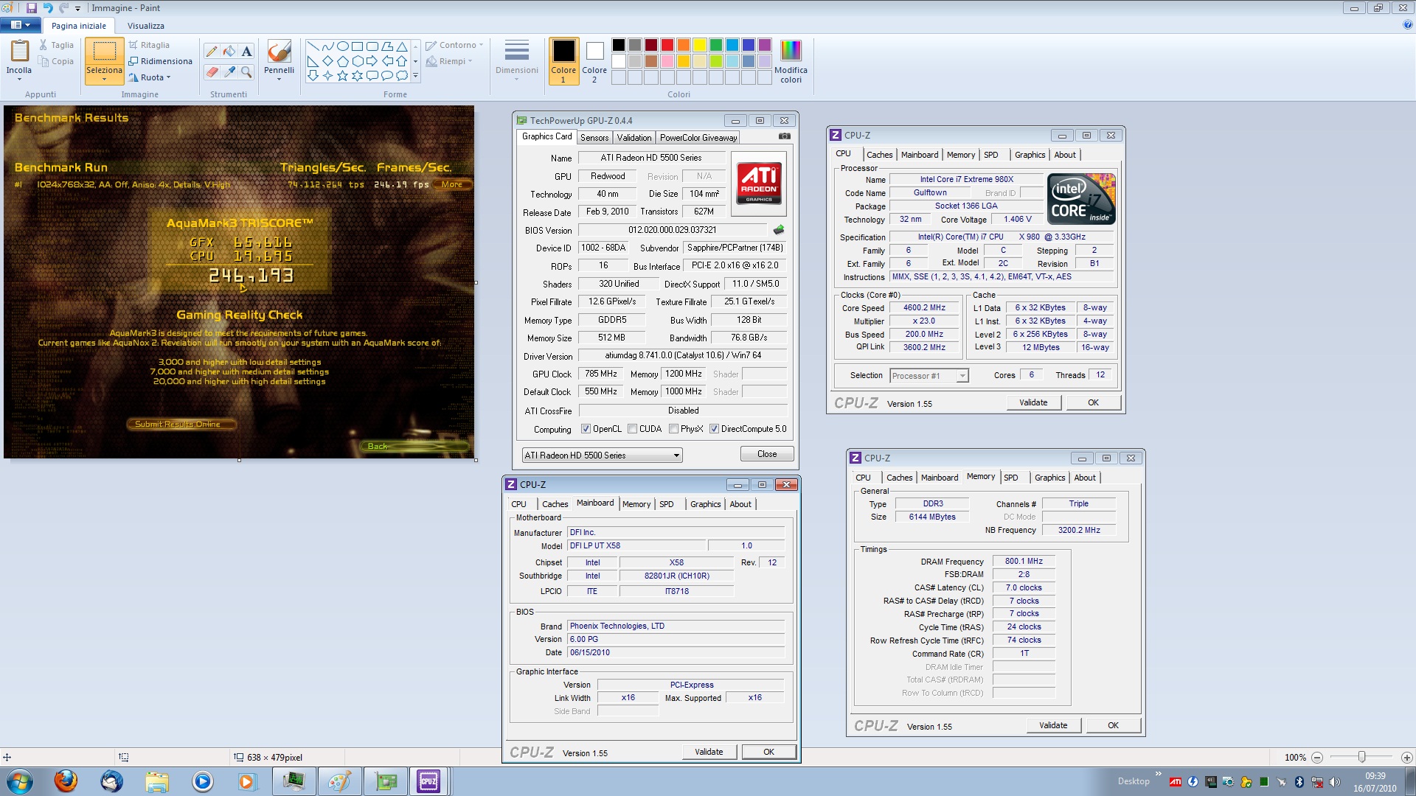
Task: Open the Sensors tab in GPU-Z
Action: (x=594, y=138)
